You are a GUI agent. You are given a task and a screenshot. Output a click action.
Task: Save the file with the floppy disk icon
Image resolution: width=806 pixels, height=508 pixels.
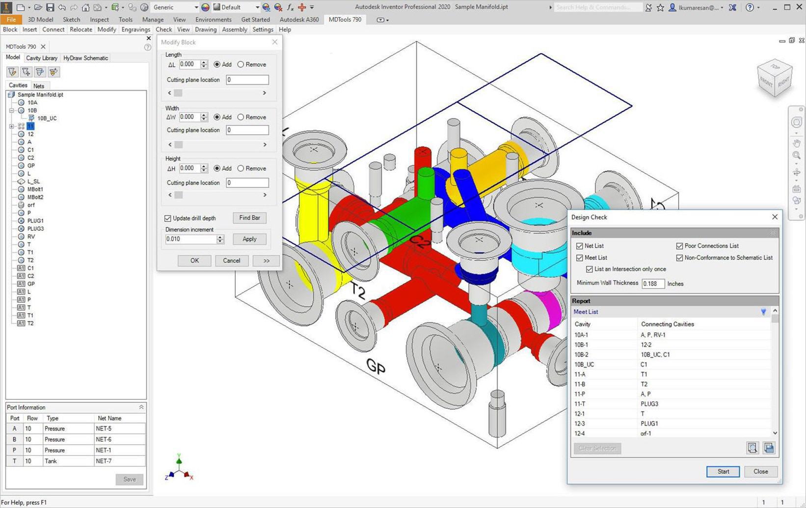pos(50,7)
